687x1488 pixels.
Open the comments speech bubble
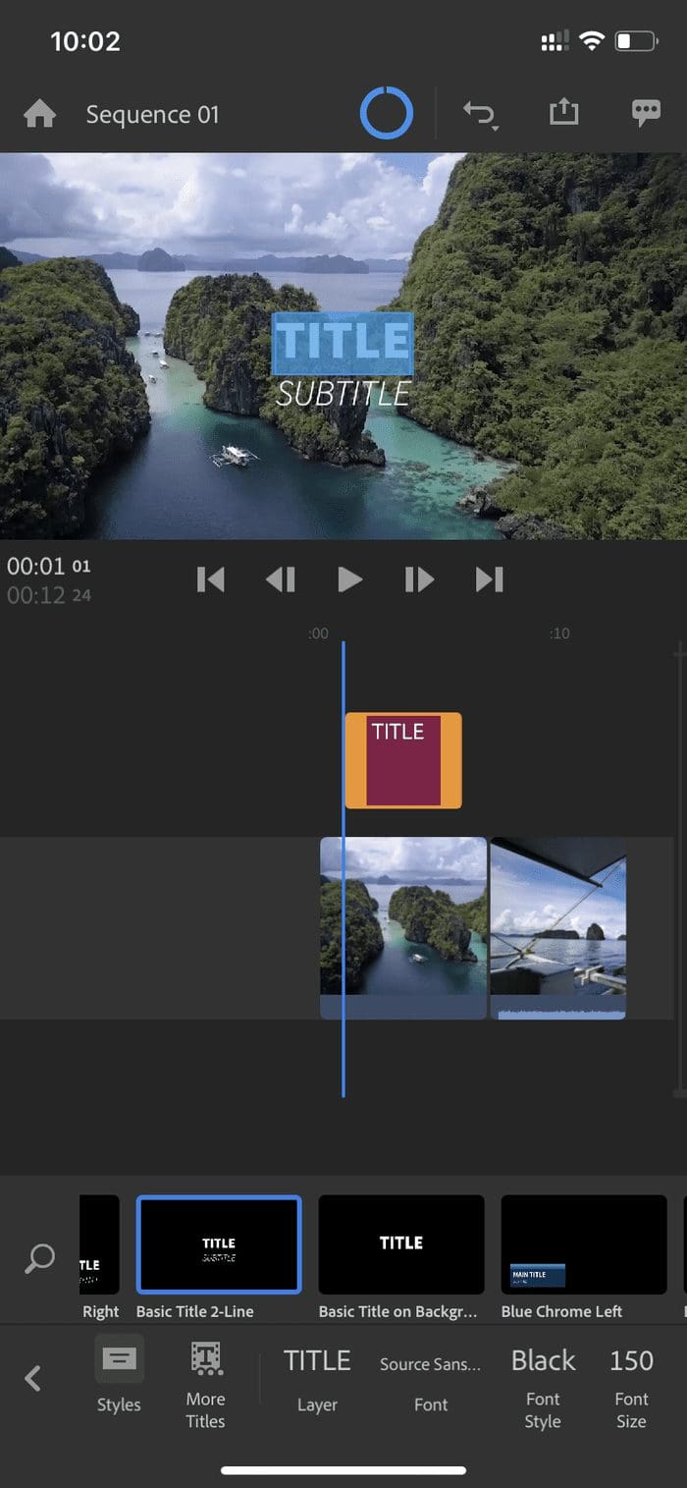646,113
